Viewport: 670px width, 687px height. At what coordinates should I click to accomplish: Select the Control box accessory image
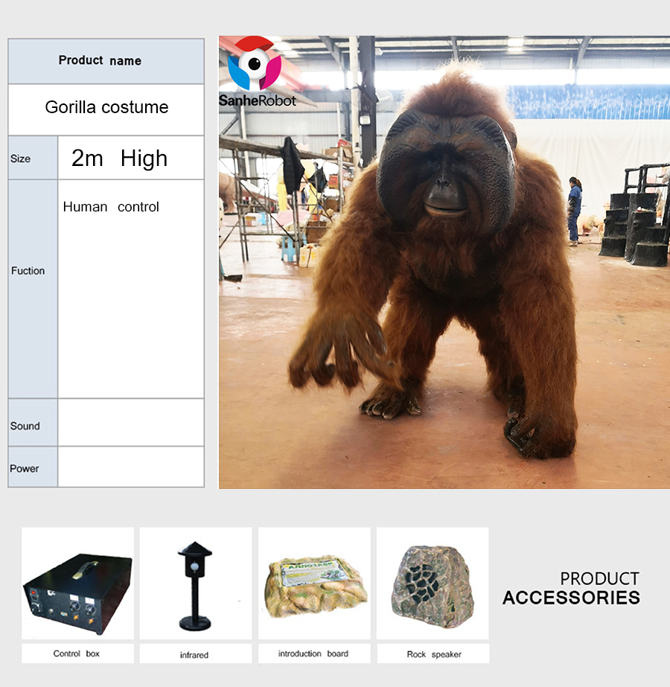pos(77,584)
